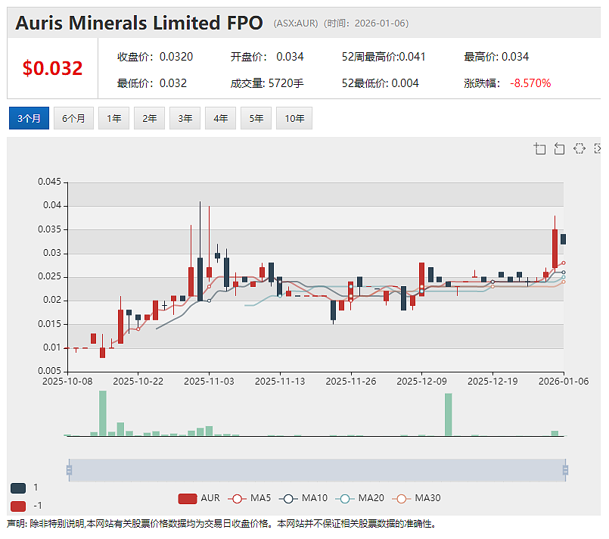Switch to the 6个月 range tab

[x=73, y=118]
